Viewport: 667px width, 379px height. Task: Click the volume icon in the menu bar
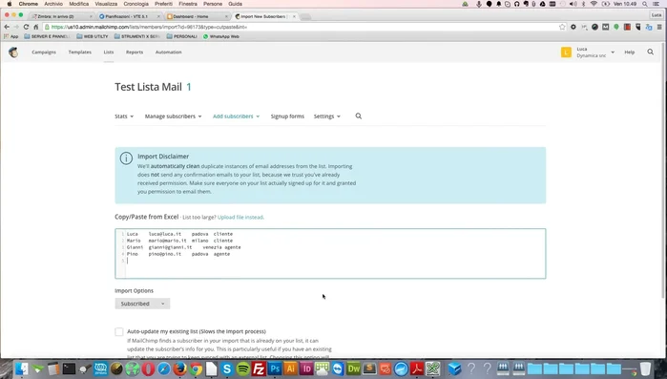573,4
